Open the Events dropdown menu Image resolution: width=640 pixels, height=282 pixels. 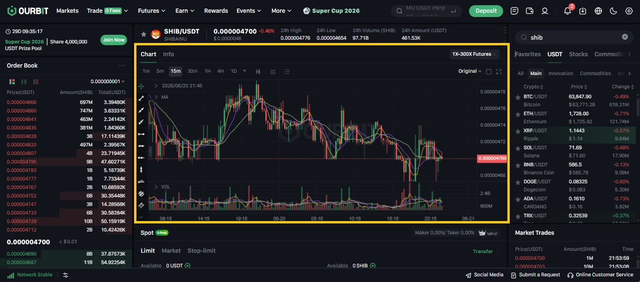click(x=249, y=10)
